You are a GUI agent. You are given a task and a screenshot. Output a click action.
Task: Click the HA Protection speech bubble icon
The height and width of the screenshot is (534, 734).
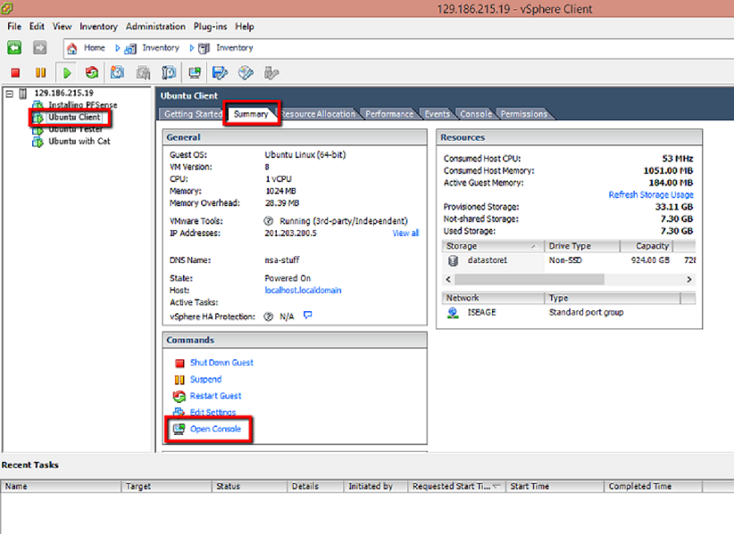[x=307, y=316]
